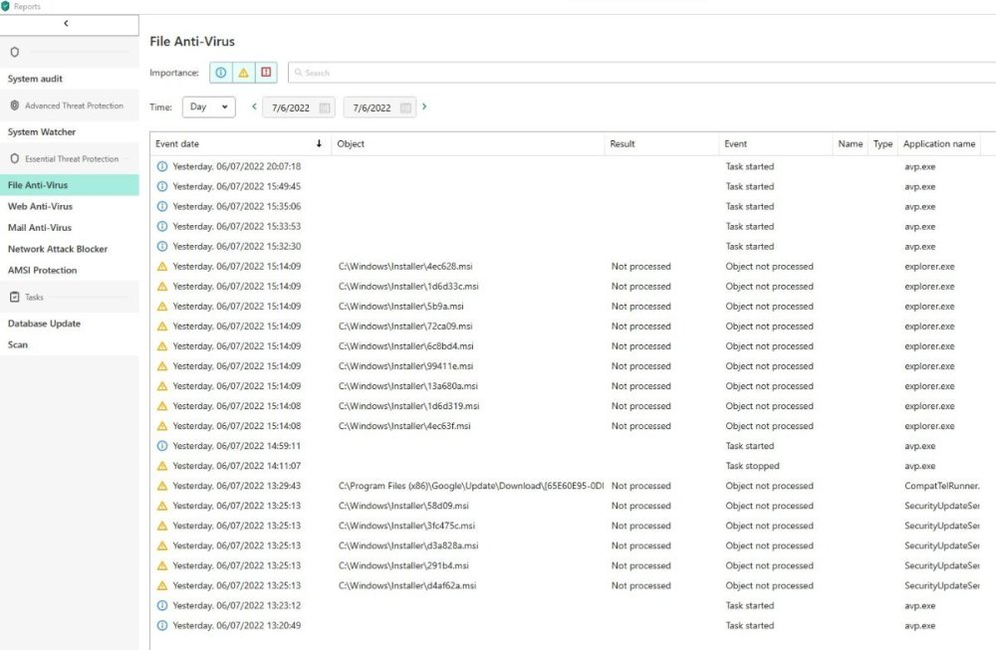Toggle the informational events importance filter

pyautogui.click(x=220, y=73)
